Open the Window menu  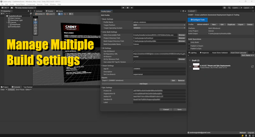pyautogui.click(x=53, y=4)
